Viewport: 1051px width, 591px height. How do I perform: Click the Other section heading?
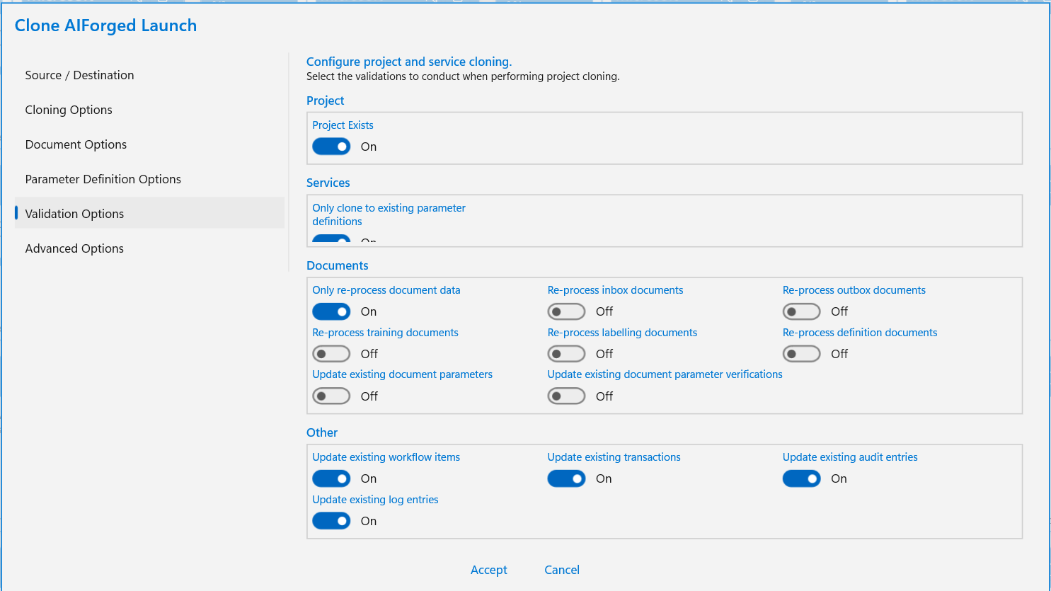tap(322, 432)
